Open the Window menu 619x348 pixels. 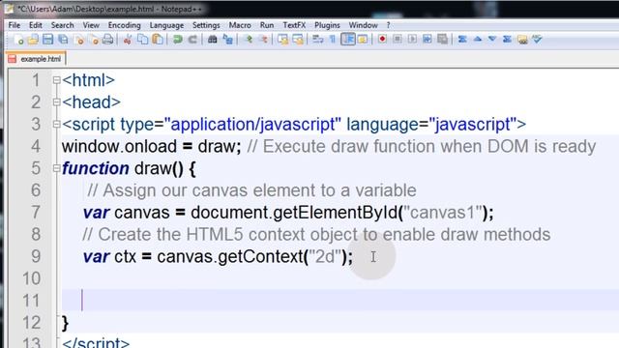click(364, 25)
